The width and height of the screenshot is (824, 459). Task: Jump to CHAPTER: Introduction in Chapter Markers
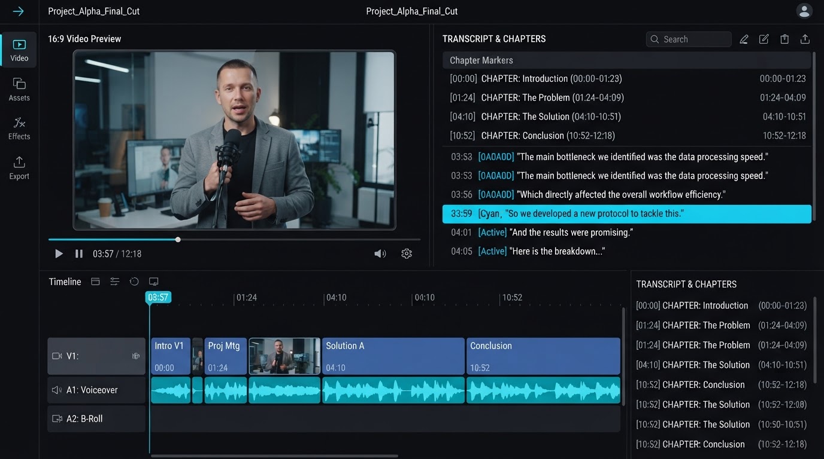click(627, 79)
